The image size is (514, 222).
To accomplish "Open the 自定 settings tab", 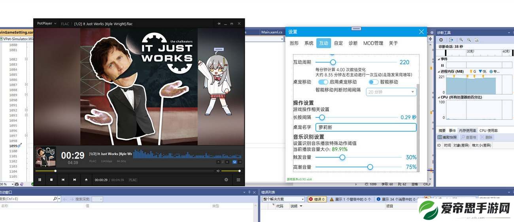I will pyautogui.click(x=338, y=43).
